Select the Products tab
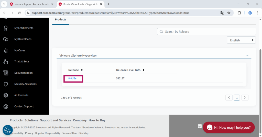 [61, 20]
